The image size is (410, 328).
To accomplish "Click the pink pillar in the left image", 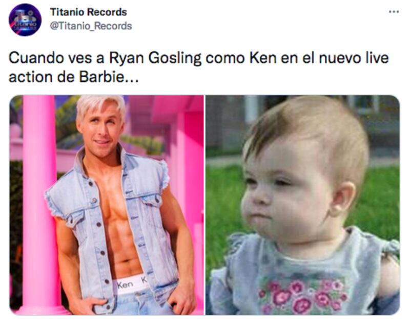I will point(39,204).
